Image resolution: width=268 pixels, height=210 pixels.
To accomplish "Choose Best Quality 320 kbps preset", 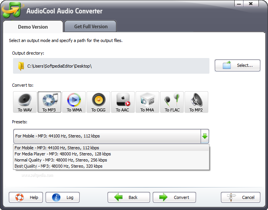I will click(x=111, y=166).
